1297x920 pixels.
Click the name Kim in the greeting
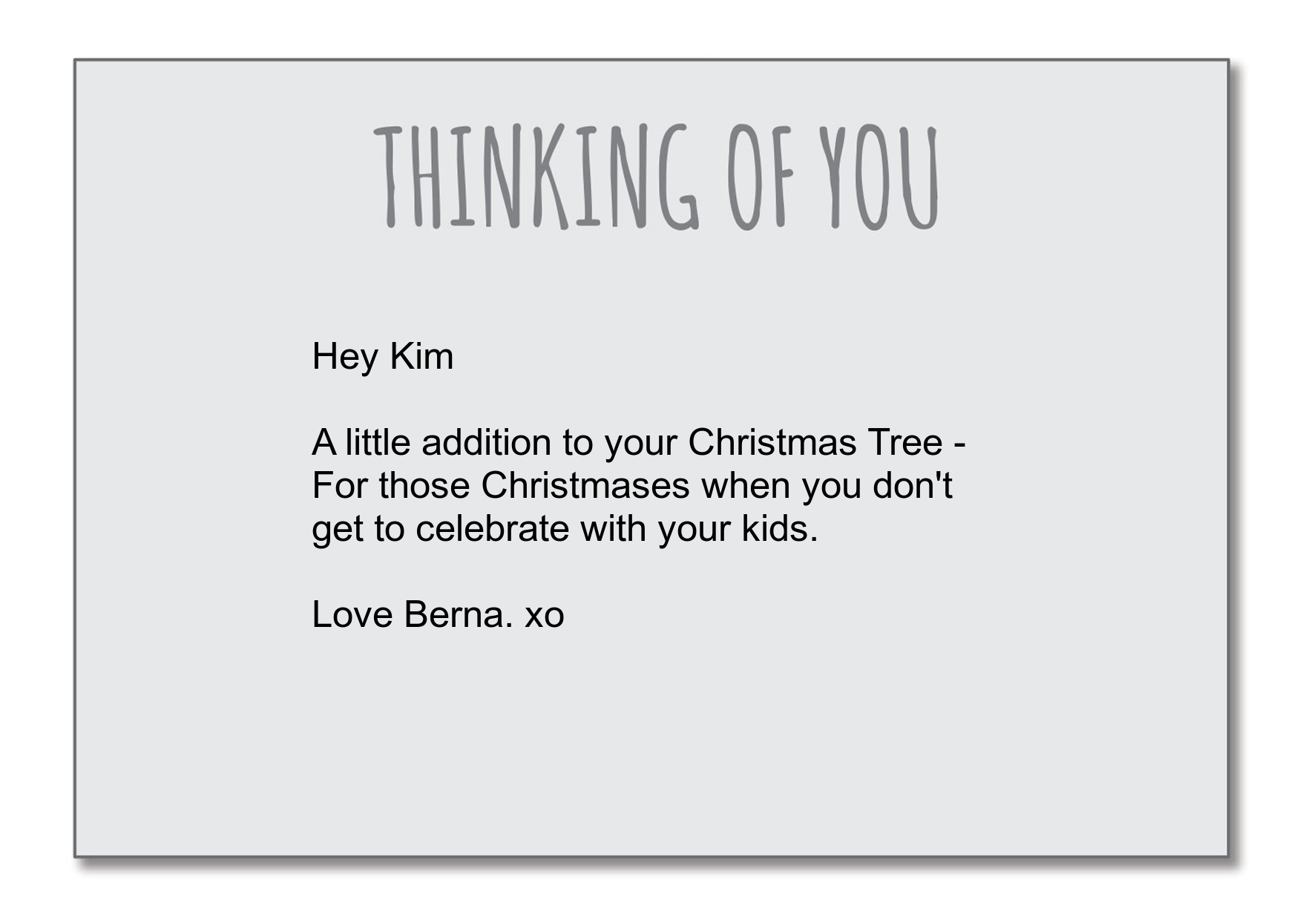[421, 355]
